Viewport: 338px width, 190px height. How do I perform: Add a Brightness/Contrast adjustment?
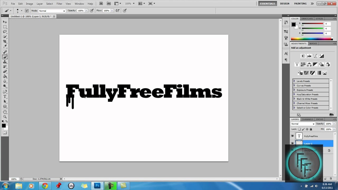(x=303, y=56)
